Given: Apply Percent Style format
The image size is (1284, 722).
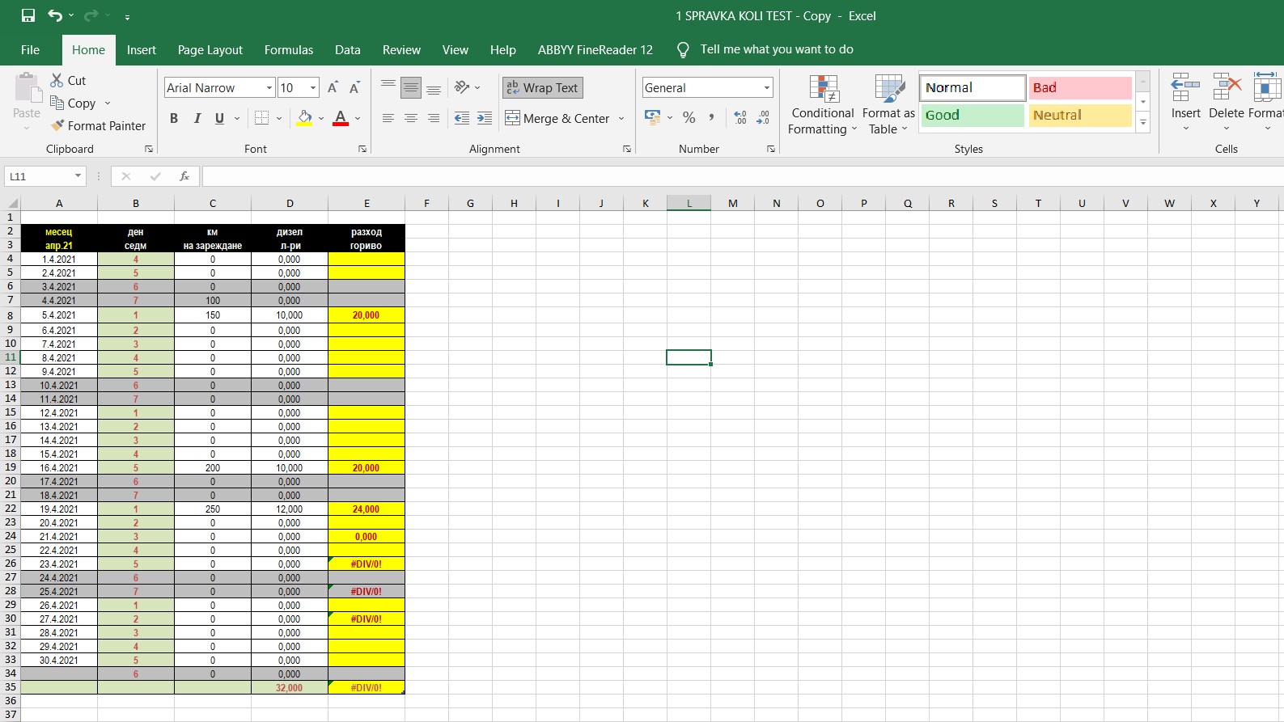Looking at the screenshot, I should tap(689, 117).
